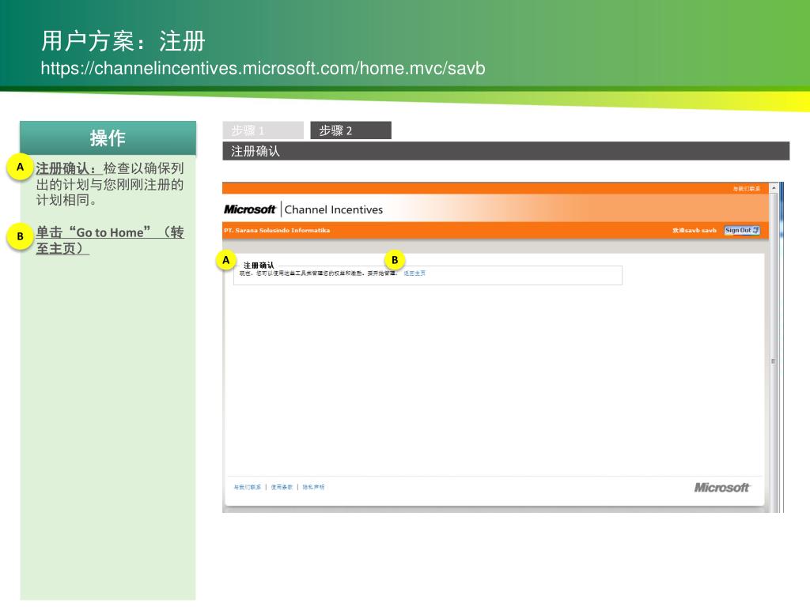The image size is (810, 607).
Task: Click the scrollbar up arrow
Action: coord(774,188)
